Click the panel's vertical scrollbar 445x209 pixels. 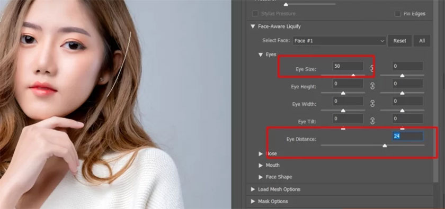tap(436, 91)
